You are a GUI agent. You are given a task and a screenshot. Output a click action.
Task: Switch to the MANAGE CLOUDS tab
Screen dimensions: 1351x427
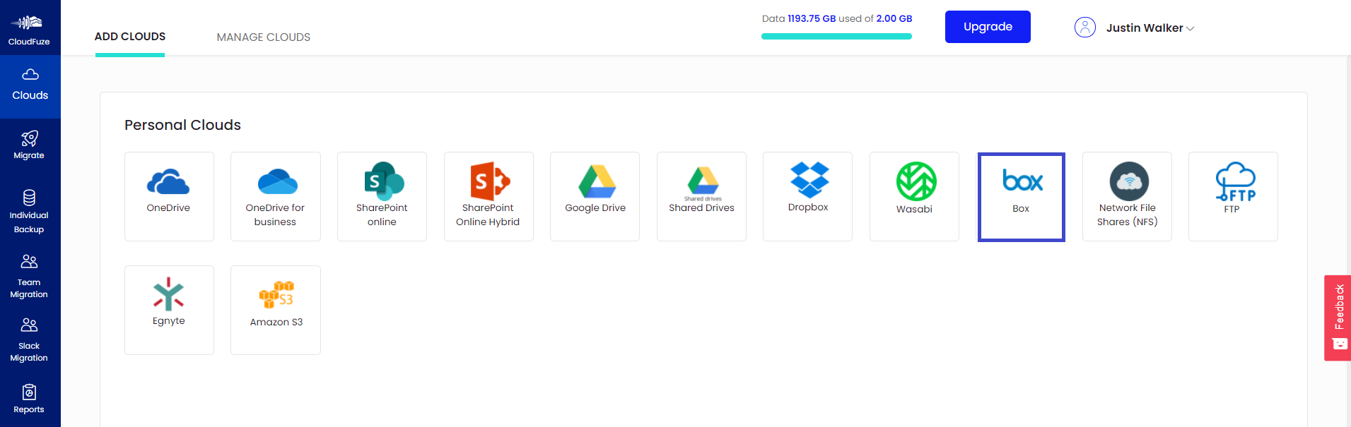coord(263,37)
